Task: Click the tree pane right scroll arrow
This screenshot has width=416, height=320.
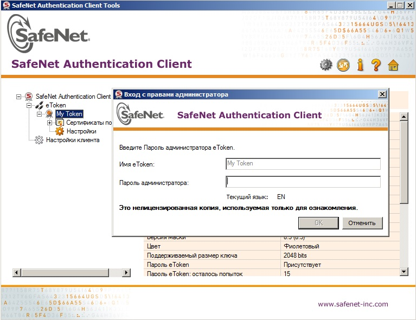Action: (126, 272)
